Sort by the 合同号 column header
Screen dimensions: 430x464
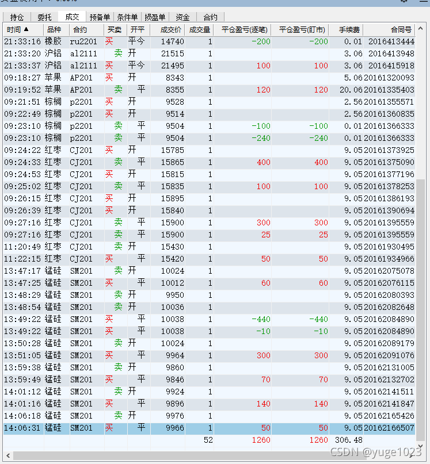click(x=389, y=29)
